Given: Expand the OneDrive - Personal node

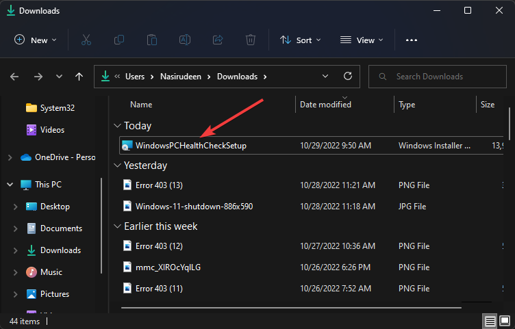Looking at the screenshot, I should coord(10,157).
